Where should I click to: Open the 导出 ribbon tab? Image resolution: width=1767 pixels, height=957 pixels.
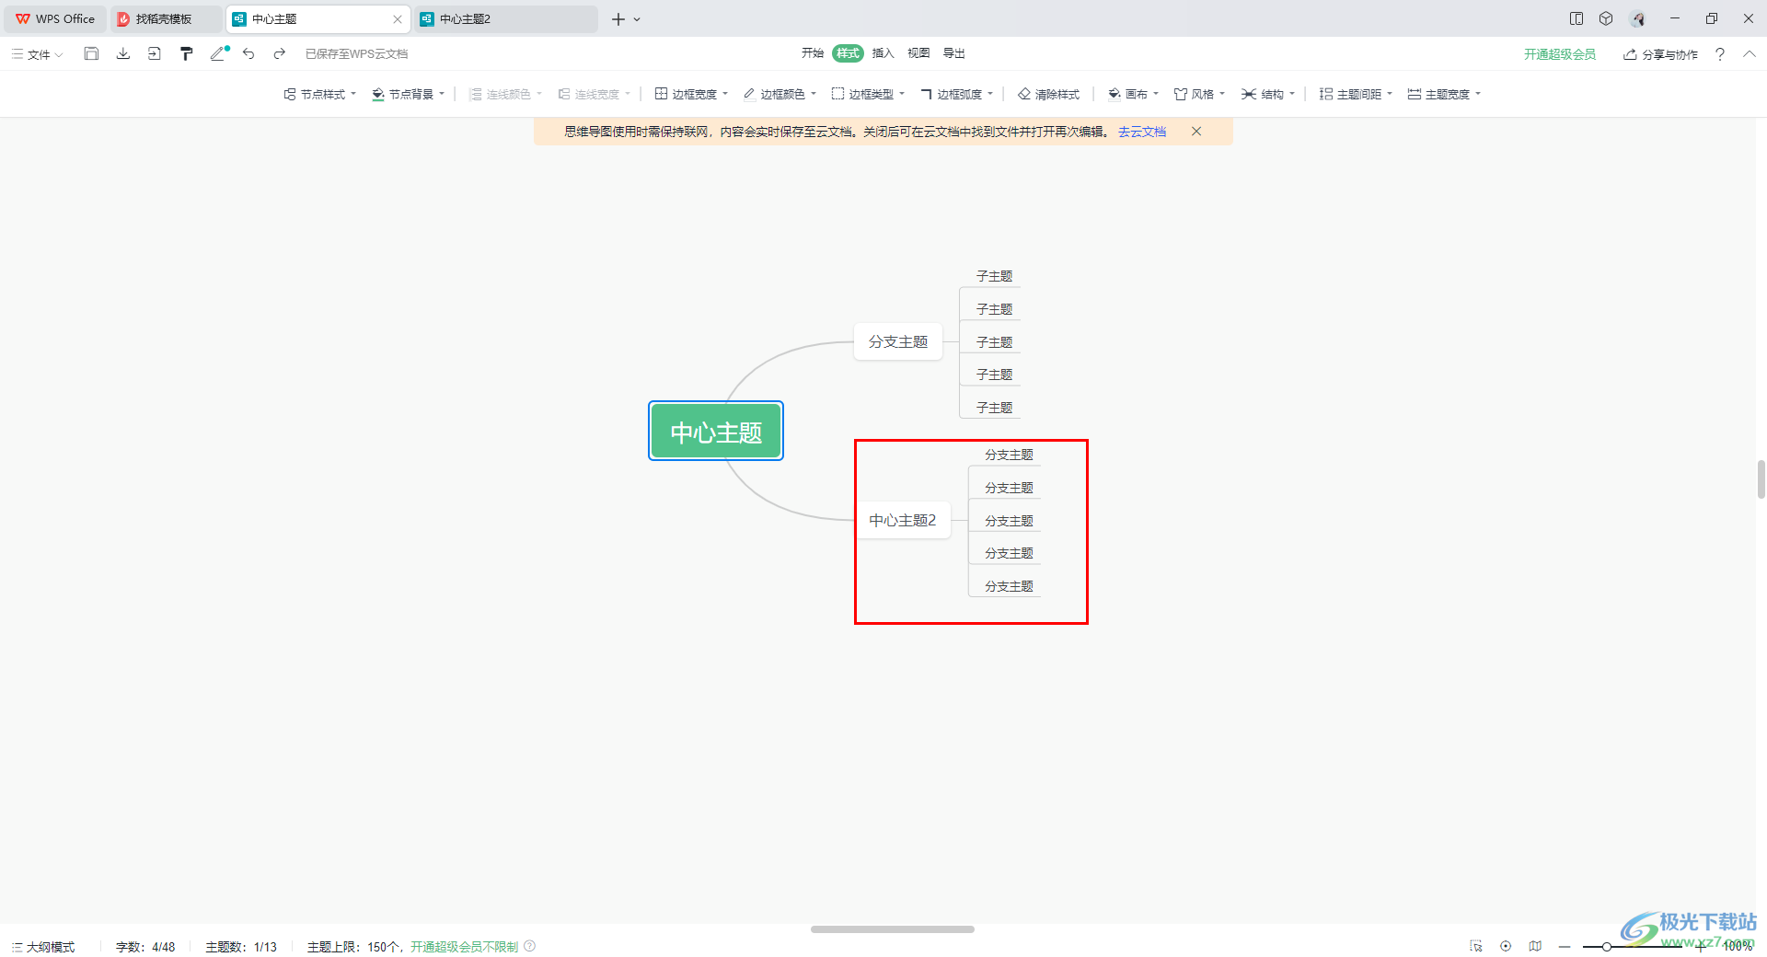coord(954,53)
